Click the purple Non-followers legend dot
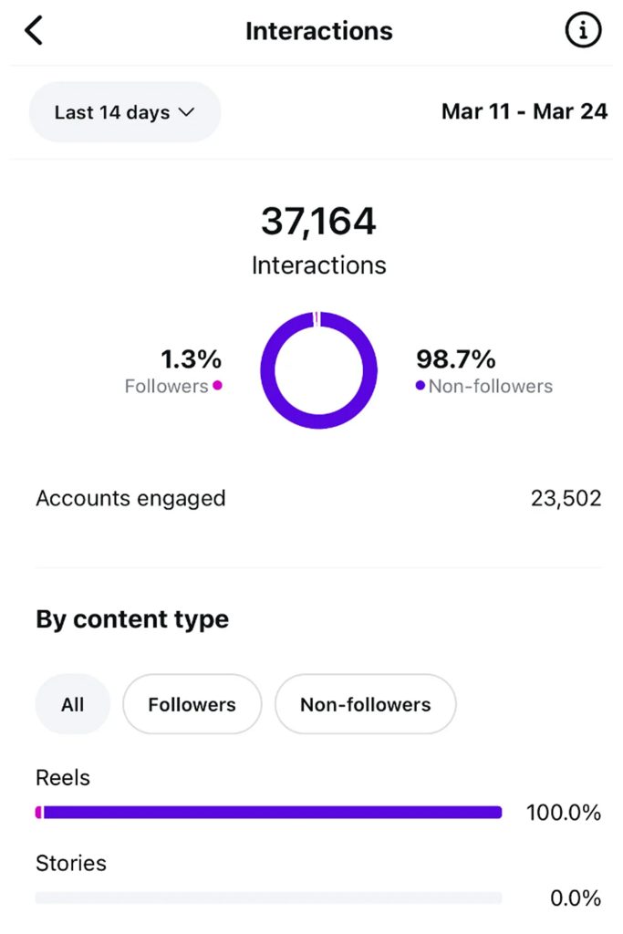Screen dimensions: 623x934 click(x=420, y=386)
